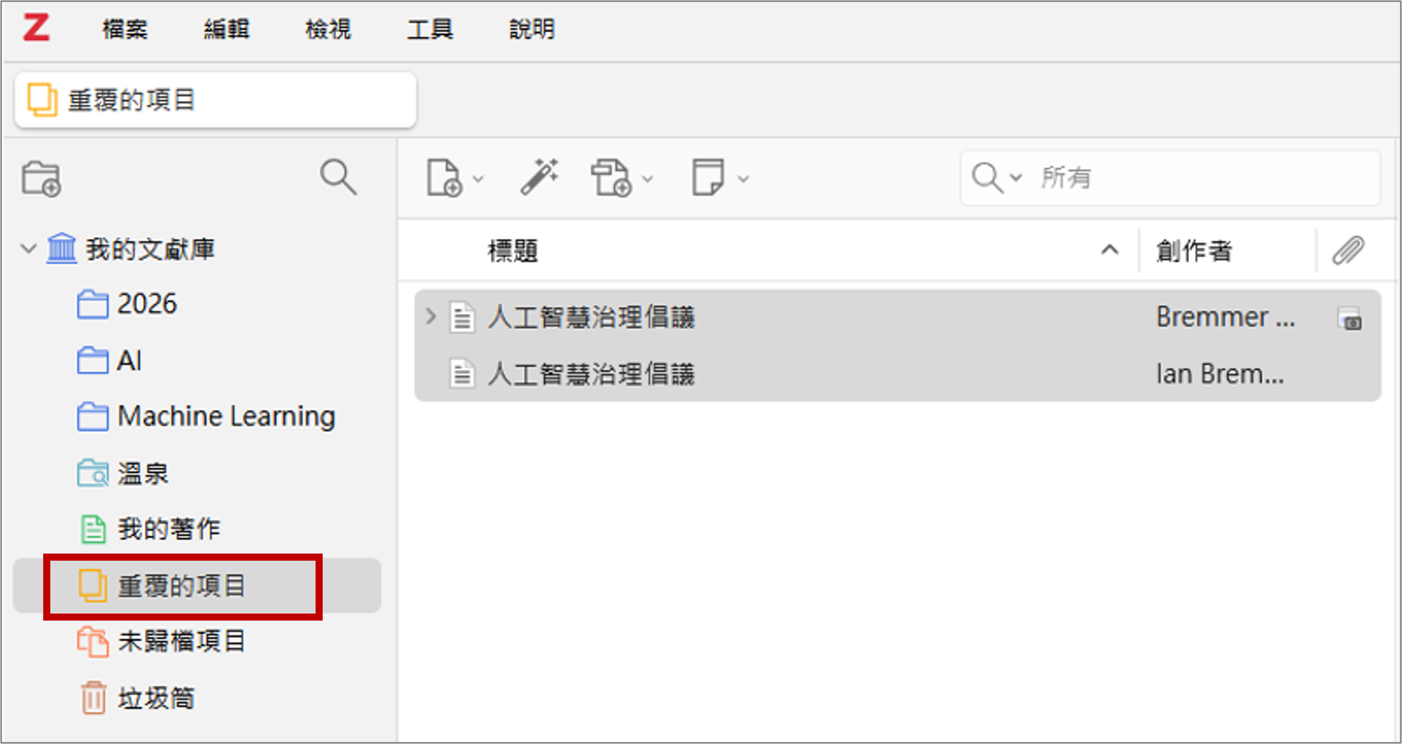
Task: Sort by the 創作者 column header
Action: (x=1193, y=251)
